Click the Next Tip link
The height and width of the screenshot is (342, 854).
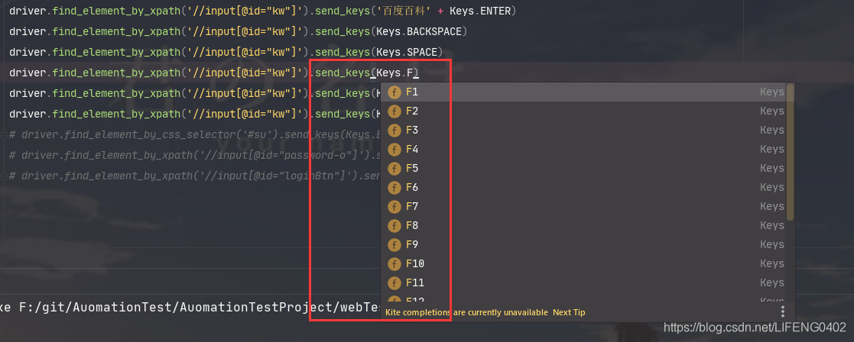point(569,312)
